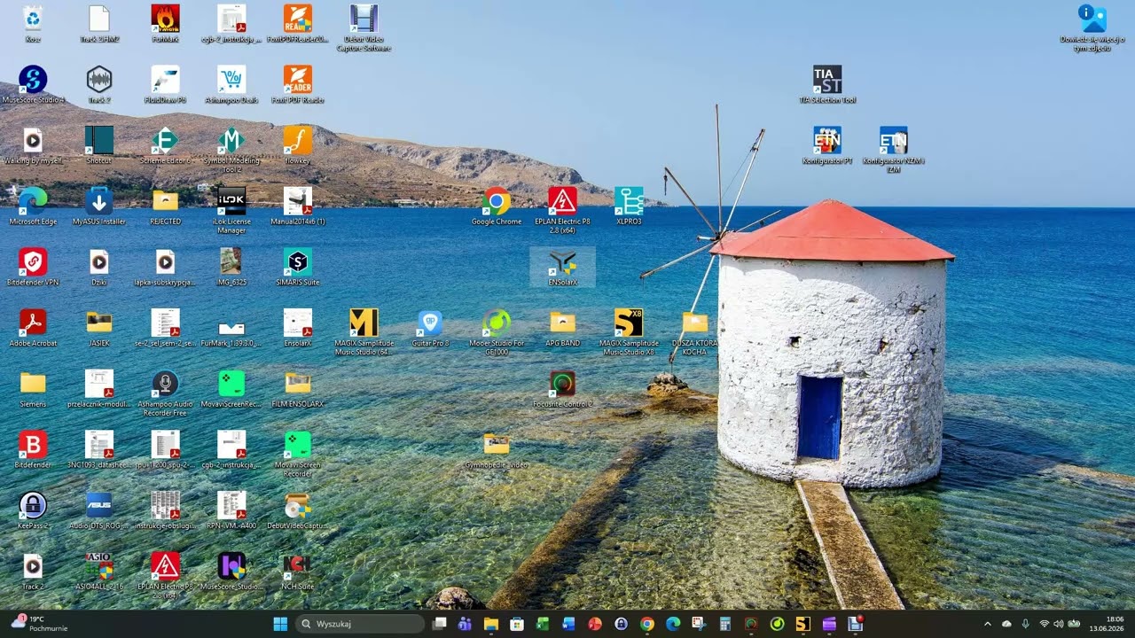
Task: Select the red Bitdefender B shortcut
Action: pos(33,449)
